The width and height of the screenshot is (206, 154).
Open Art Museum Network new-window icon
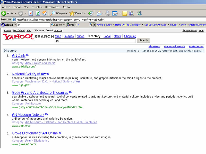coord(46,114)
